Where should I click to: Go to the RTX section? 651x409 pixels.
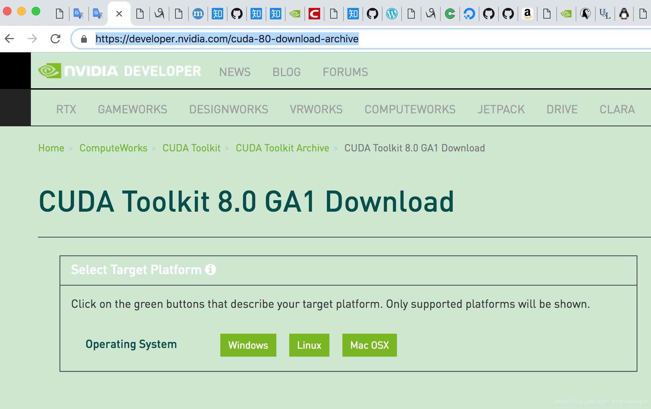(66, 109)
